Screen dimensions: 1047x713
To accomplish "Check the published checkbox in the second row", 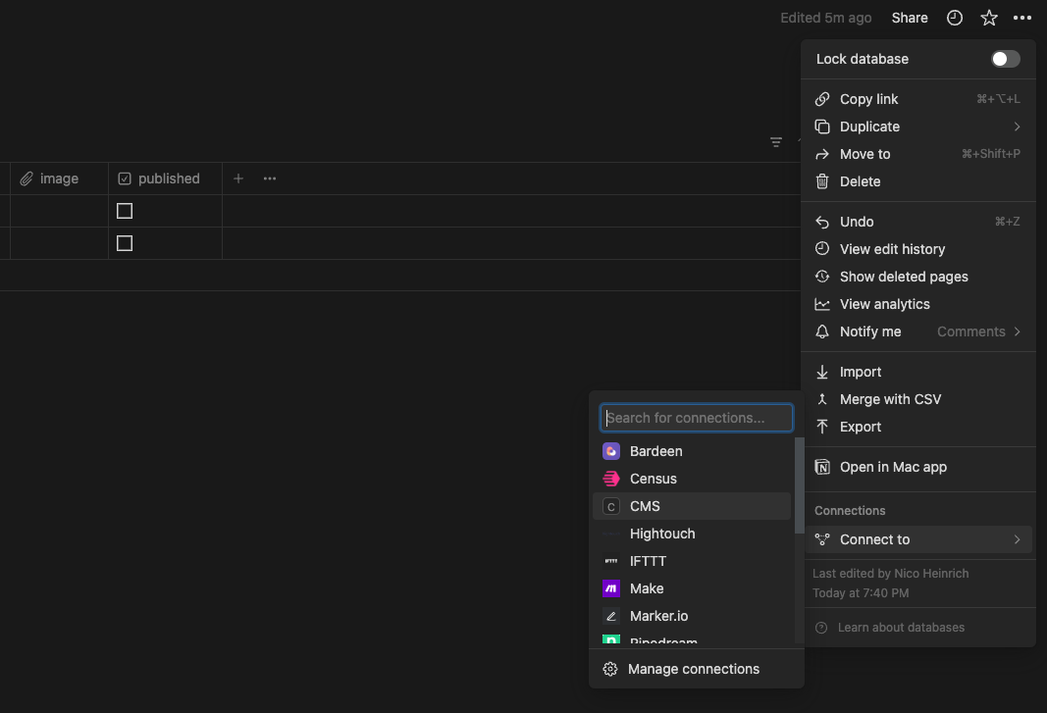I will pos(125,242).
